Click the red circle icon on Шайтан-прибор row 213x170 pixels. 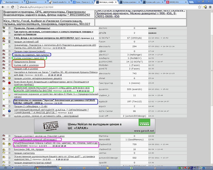click(x=9, y=83)
